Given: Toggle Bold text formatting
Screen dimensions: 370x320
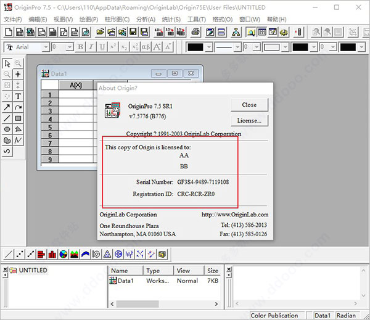Looking at the screenshot, I should (80, 47).
